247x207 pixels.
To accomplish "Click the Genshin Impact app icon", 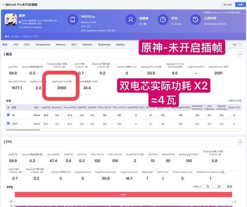I will click(x=11, y=20).
